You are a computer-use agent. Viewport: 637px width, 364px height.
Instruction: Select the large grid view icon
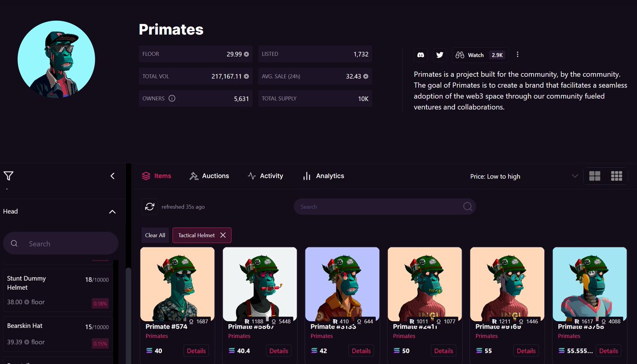coord(595,176)
